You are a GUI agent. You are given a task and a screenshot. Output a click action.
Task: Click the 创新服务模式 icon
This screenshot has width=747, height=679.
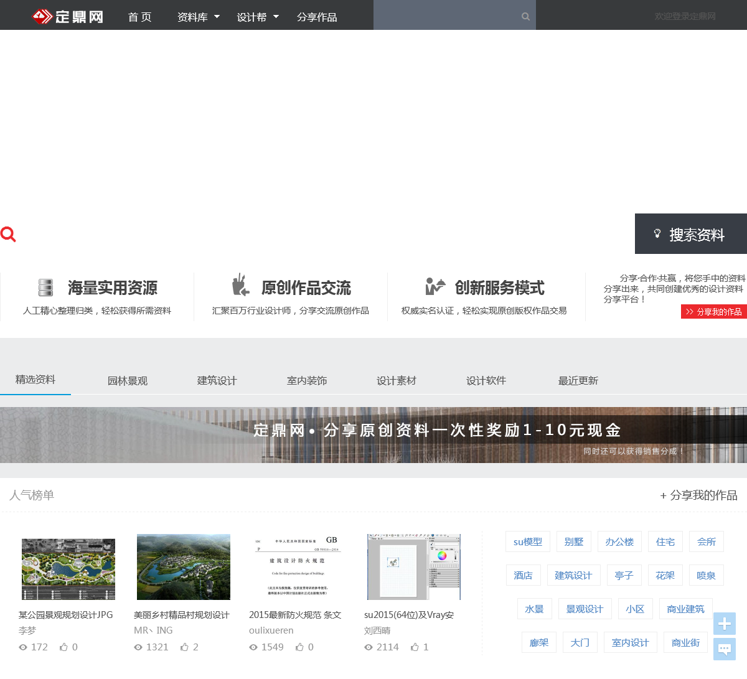(435, 286)
